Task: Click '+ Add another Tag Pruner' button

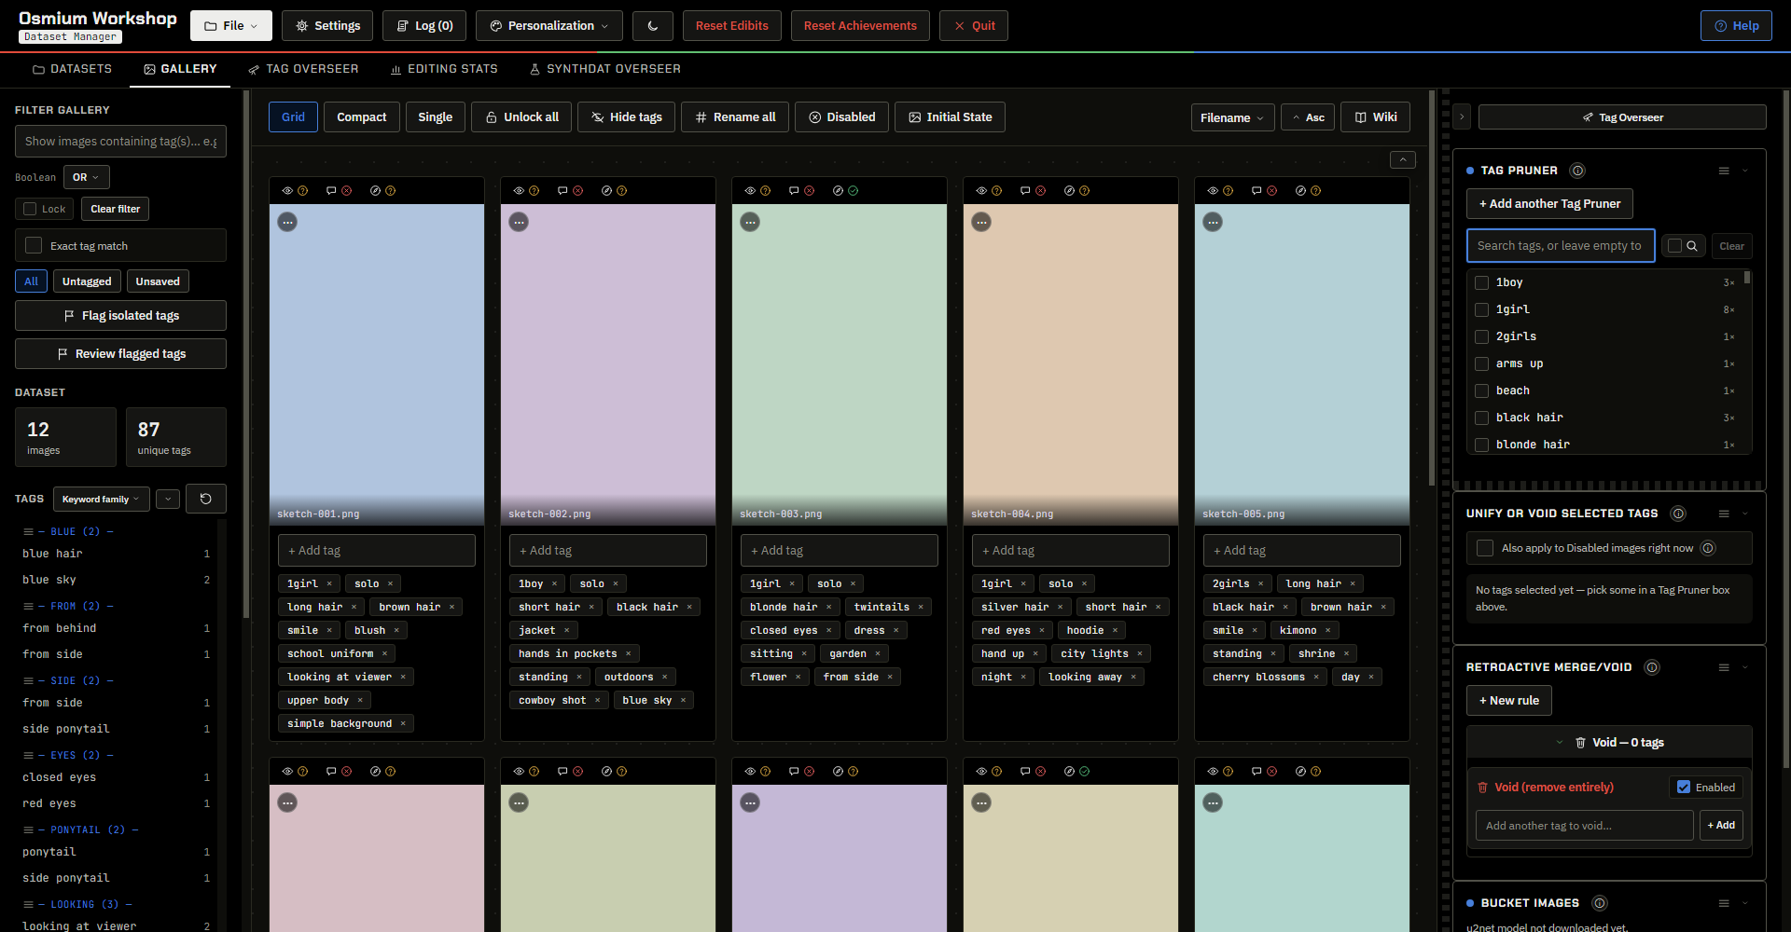Action: pyautogui.click(x=1549, y=204)
